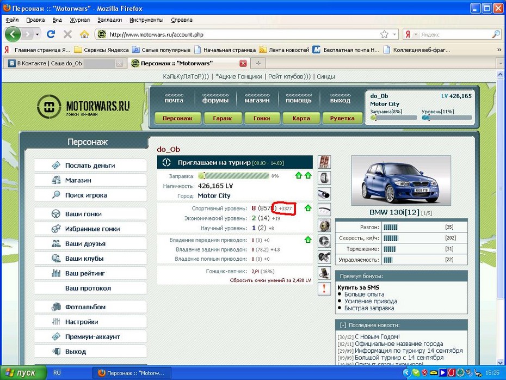The image size is (506, 380).
Task: Open the форумы link in header
Action: click(215, 100)
